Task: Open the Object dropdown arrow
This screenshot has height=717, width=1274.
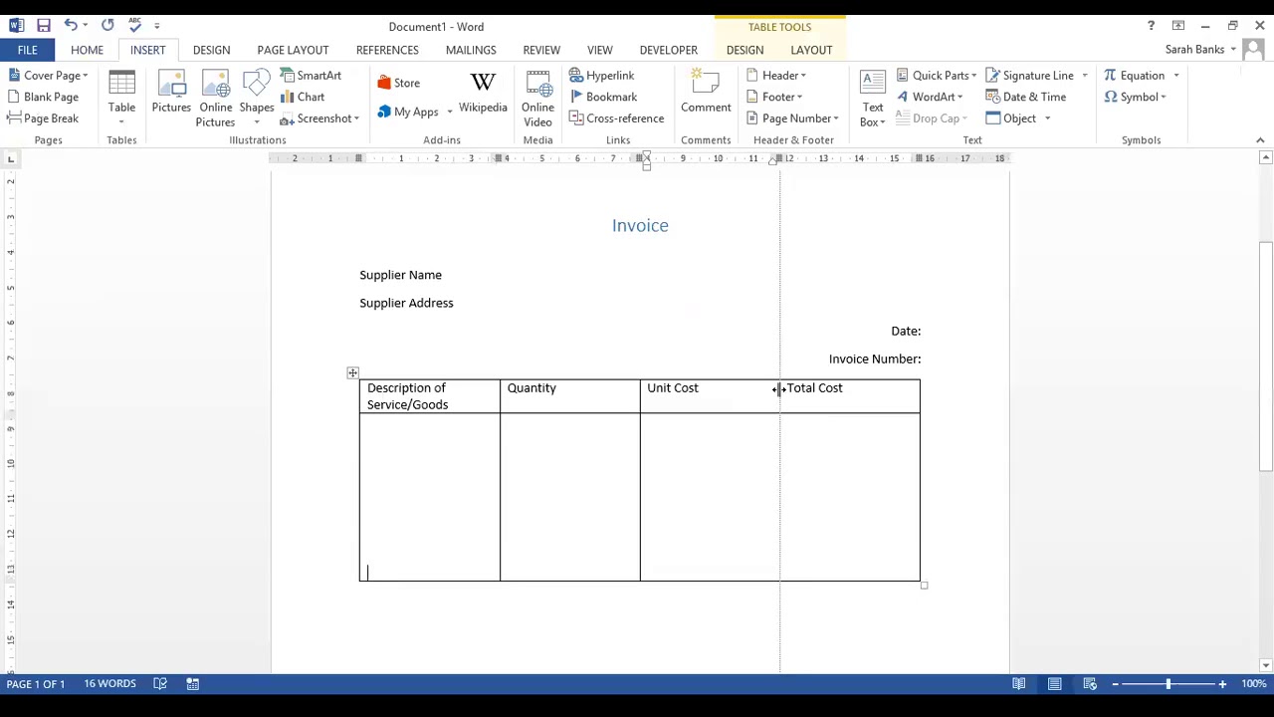Action: [x=1047, y=119]
